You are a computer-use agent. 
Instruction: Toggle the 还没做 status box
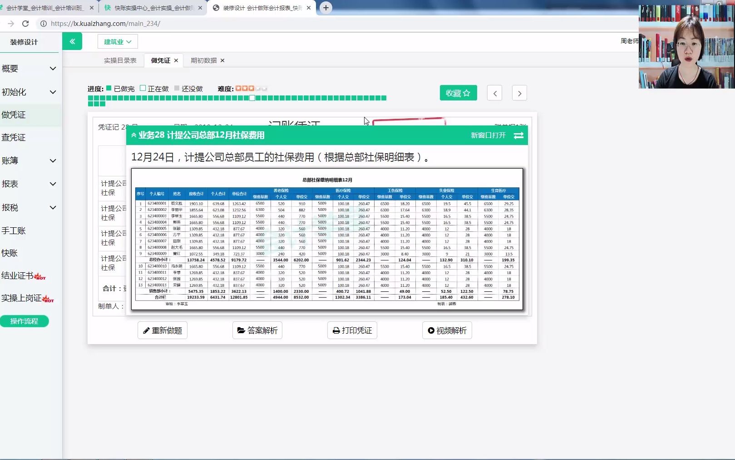pos(176,88)
